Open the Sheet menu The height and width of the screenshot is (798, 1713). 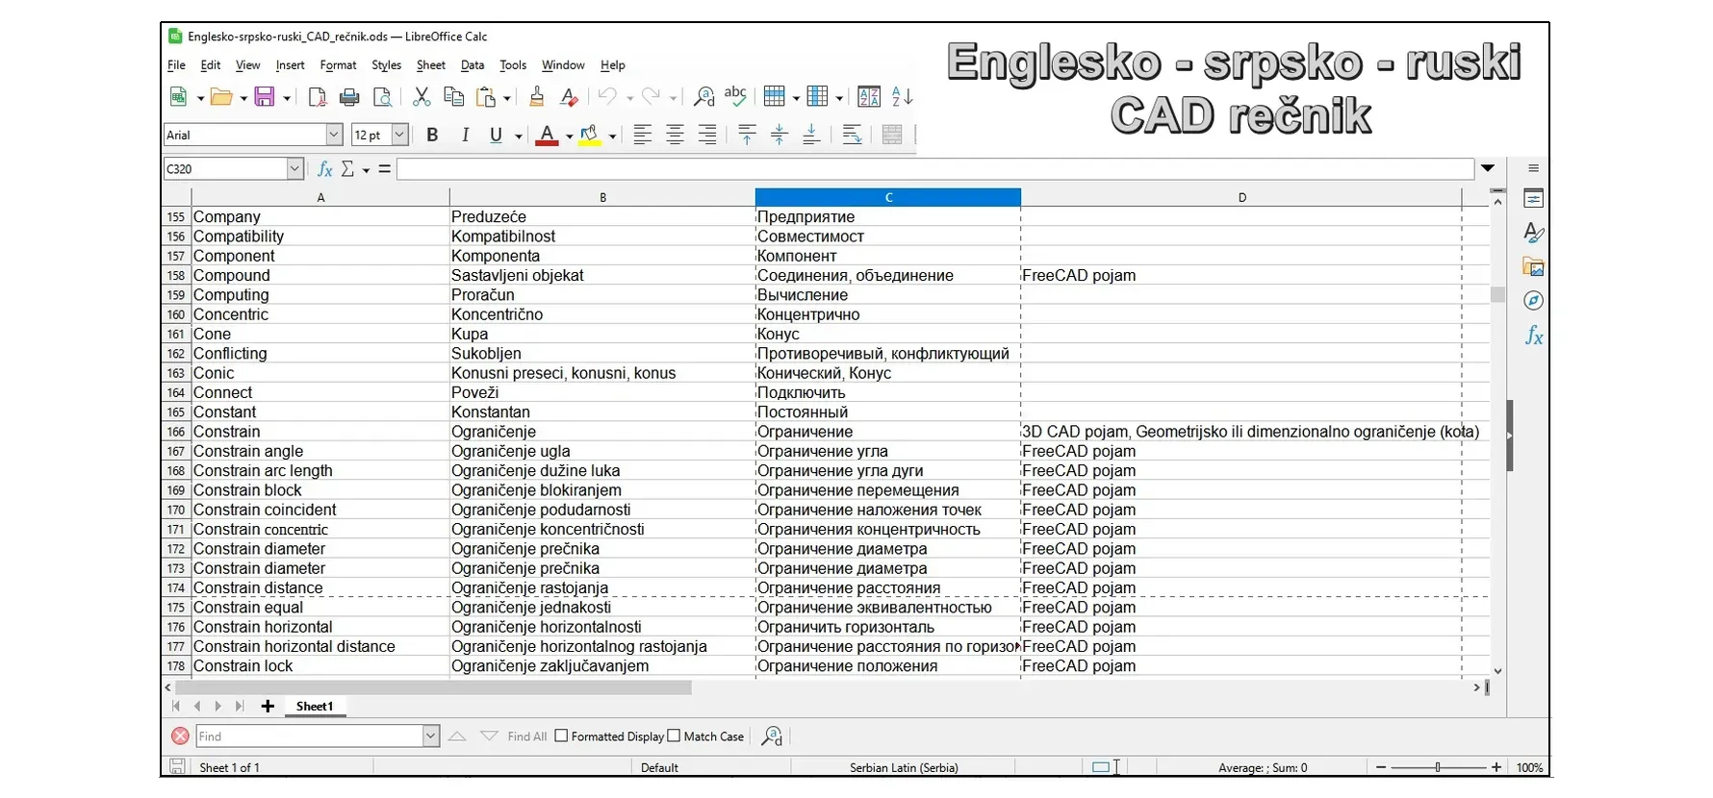[430, 65]
